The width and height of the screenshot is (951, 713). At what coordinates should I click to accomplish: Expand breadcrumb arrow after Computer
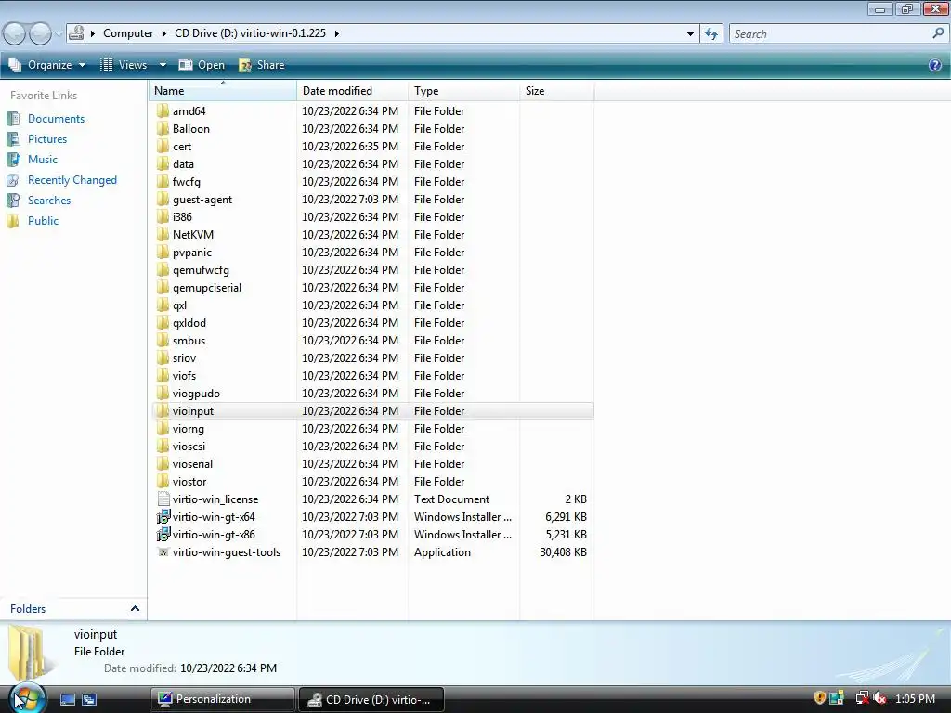pos(163,33)
